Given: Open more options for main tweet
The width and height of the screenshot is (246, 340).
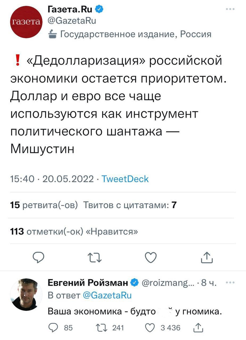Looking at the screenshot, I should [230, 9].
